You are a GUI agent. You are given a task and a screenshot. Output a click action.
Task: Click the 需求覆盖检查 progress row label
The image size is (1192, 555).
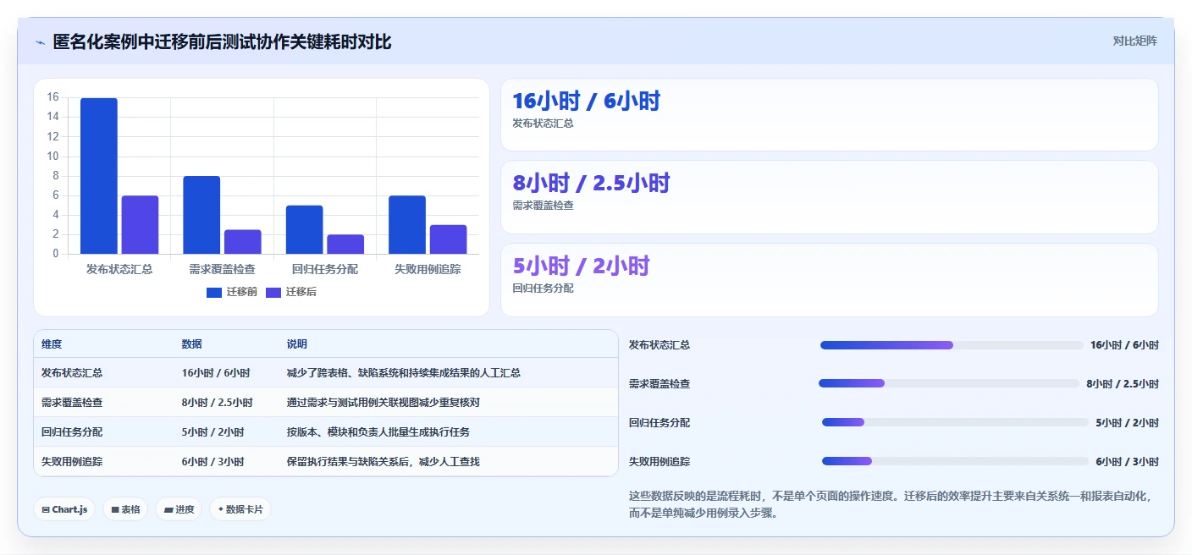[659, 384]
